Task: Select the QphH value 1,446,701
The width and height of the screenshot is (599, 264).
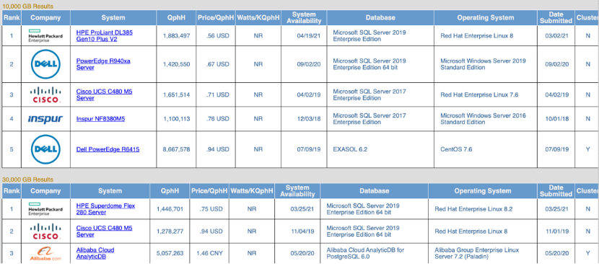Action: 170,208
